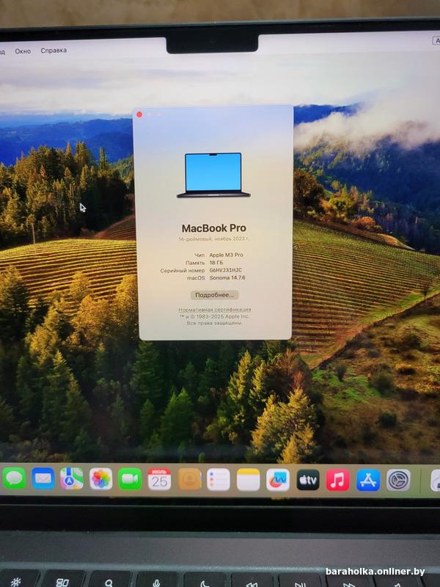440x587 pixels.
Task: Click the macOS label in About window
Action: click(196, 278)
